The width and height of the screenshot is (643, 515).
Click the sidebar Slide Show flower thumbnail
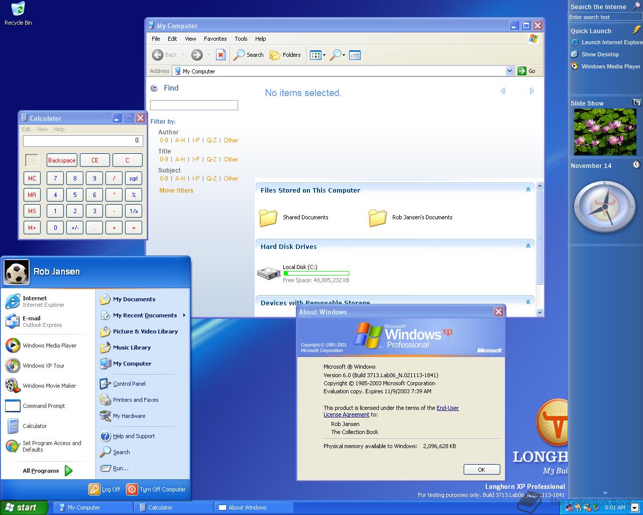605,132
